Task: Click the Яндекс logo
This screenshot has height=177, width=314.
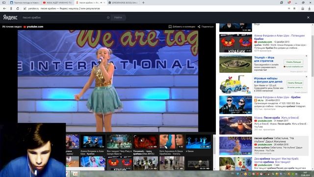Action: (10, 18)
